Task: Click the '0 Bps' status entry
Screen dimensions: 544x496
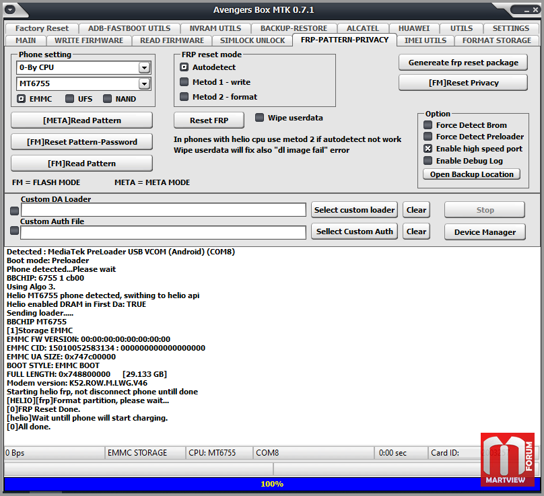Action: (54, 453)
